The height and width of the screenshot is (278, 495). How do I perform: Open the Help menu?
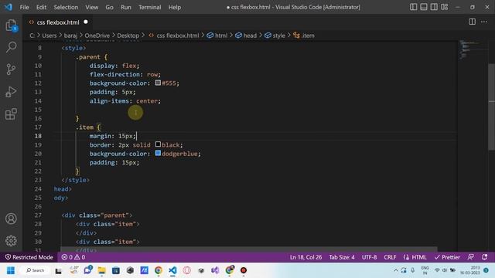point(175,7)
